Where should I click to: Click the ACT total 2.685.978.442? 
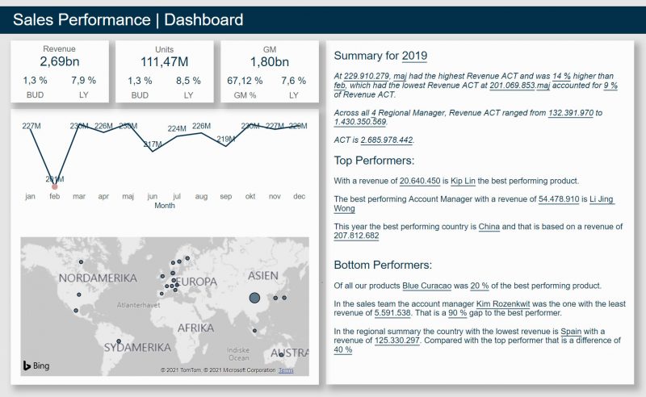point(387,140)
